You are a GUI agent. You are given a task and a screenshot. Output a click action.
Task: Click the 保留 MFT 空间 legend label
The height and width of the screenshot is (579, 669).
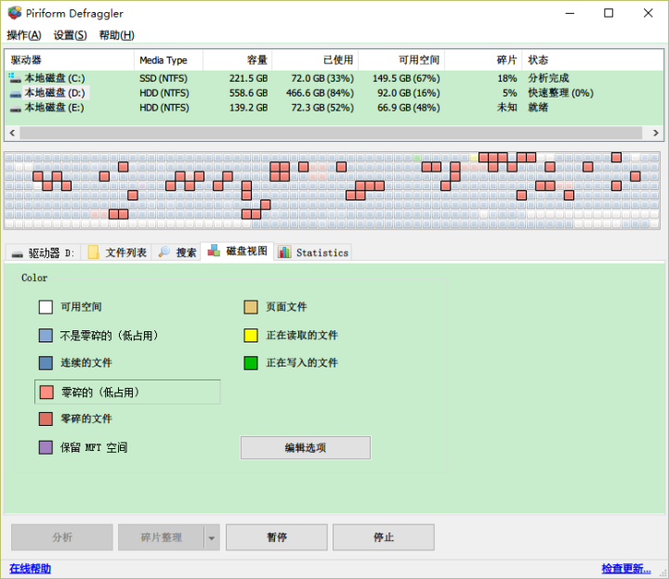click(x=94, y=447)
